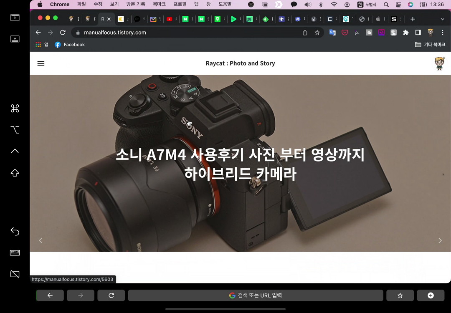Open a new tab with the plus button
Viewport: 451px width, 313px height.
[413, 19]
